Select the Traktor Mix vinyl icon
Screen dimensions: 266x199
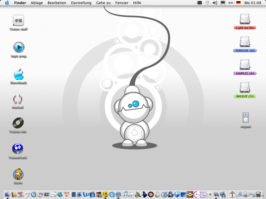(18, 123)
